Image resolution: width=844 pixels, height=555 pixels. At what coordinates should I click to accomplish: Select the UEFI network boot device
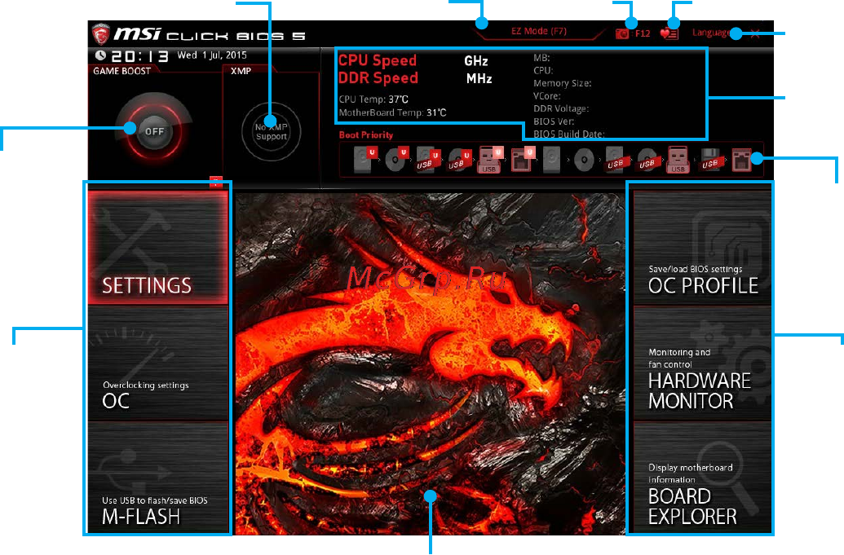tap(522, 160)
